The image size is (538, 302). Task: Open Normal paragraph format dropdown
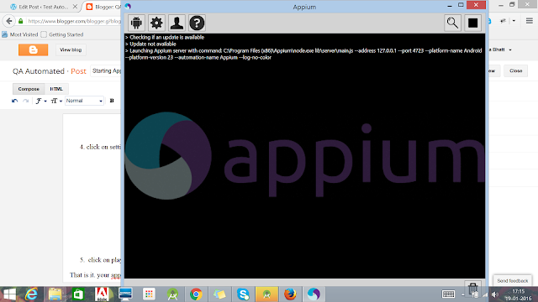tap(84, 101)
